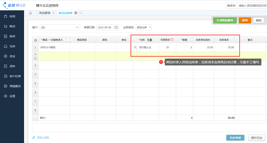This screenshot has height=143, width=267.
Task: Close the 其他出库单 tab
Action: point(76,13)
